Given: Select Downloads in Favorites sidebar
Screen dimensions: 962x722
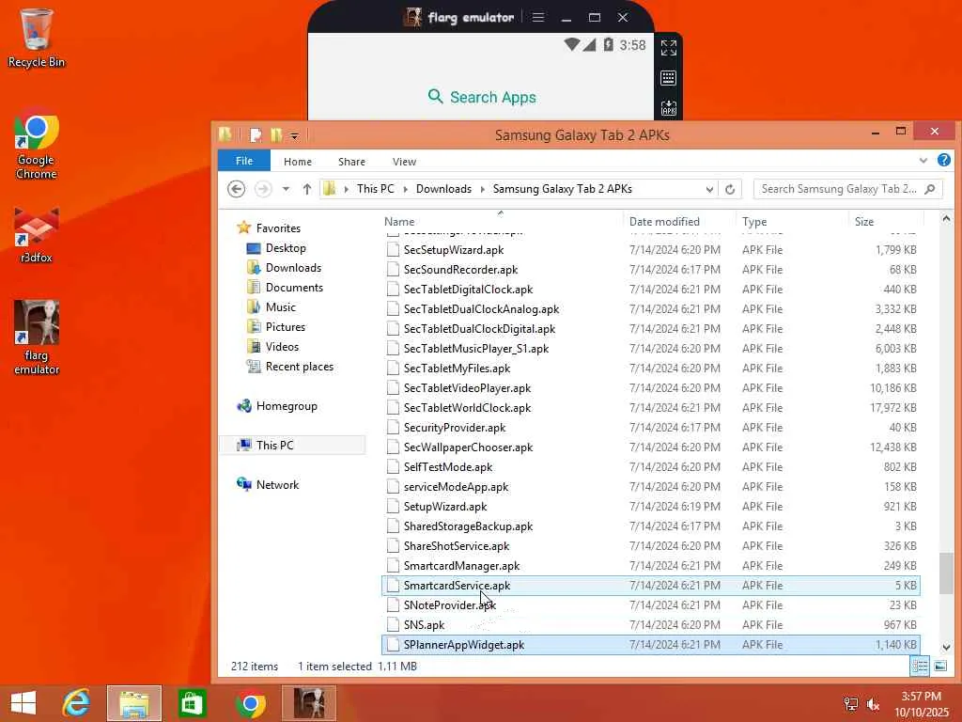Looking at the screenshot, I should click(x=293, y=268).
